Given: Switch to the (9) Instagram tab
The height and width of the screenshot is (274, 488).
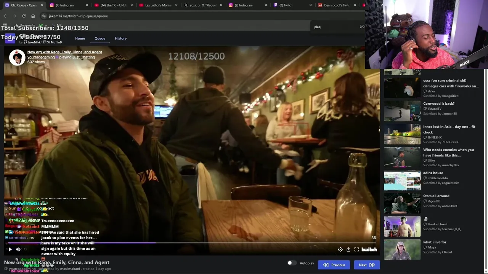Looking at the screenshot, I should click(247, 5).
